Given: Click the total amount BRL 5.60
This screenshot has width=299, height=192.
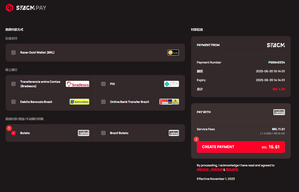Looking at the screenshot, I should (279, 89).
